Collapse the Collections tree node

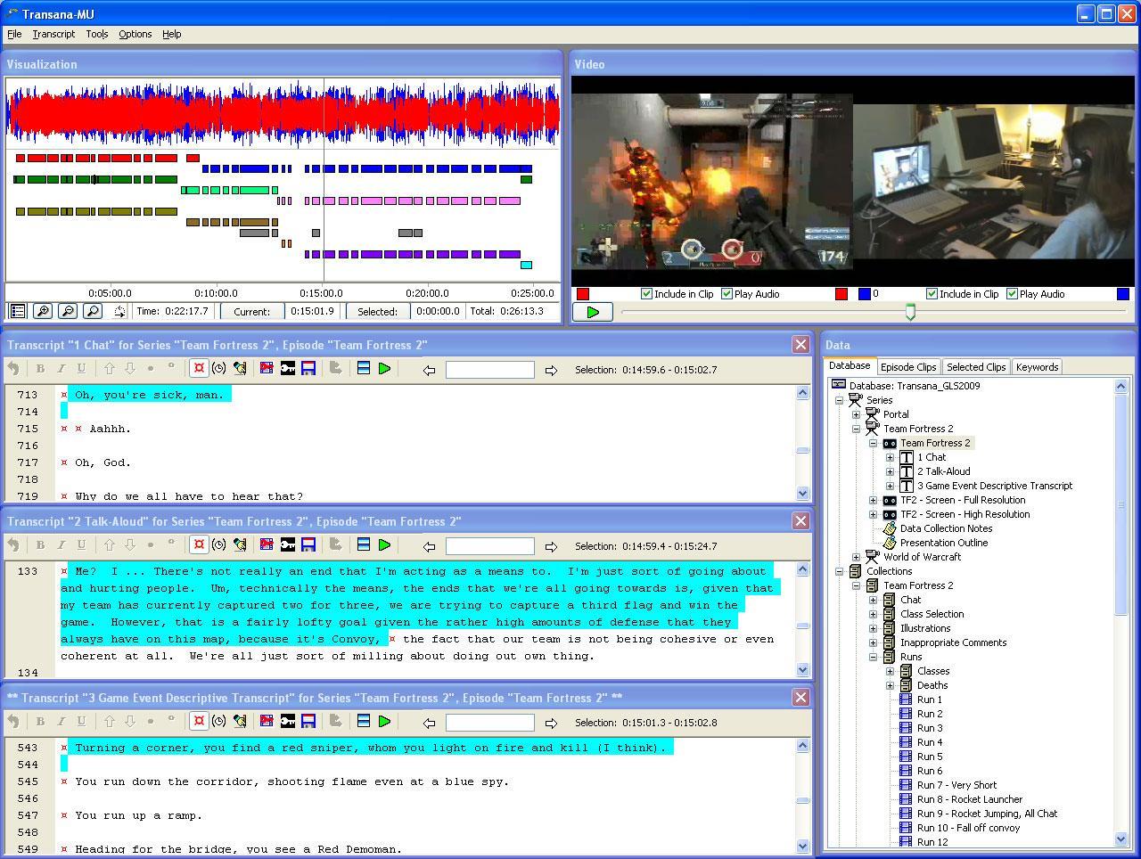tap(839, 571)
